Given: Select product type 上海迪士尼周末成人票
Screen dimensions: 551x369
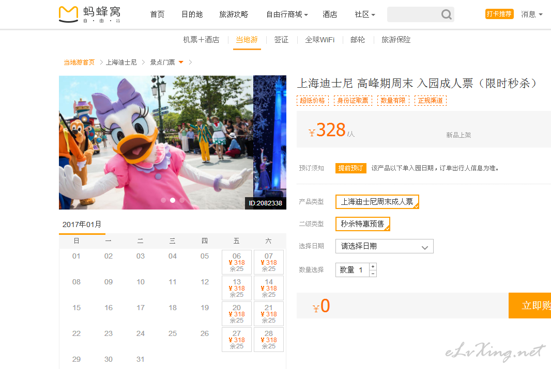Looking at the screenshot, I should click(377, 202).
